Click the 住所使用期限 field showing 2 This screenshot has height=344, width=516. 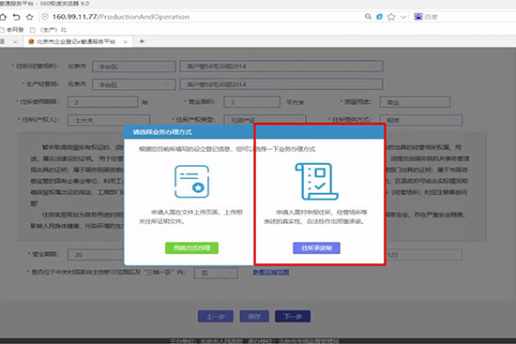tap(103, 102)
